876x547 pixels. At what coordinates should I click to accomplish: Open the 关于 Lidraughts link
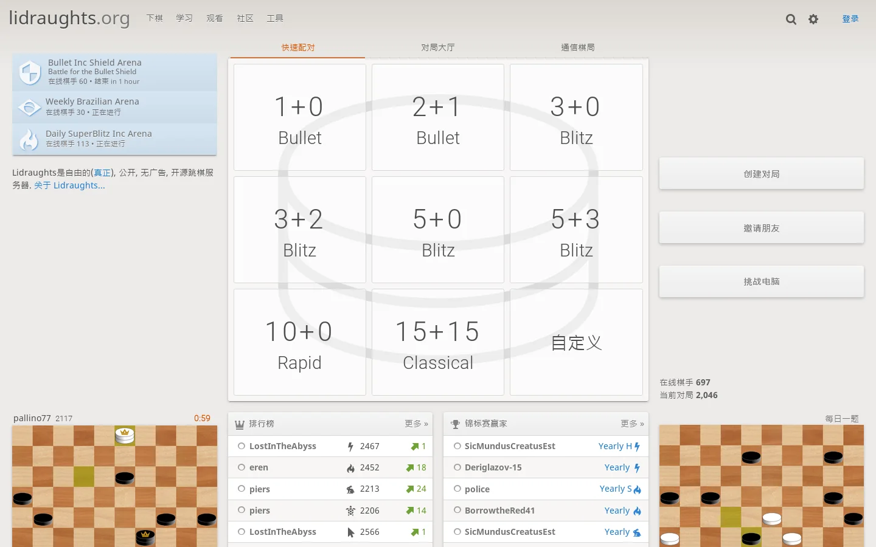[69, 185]
